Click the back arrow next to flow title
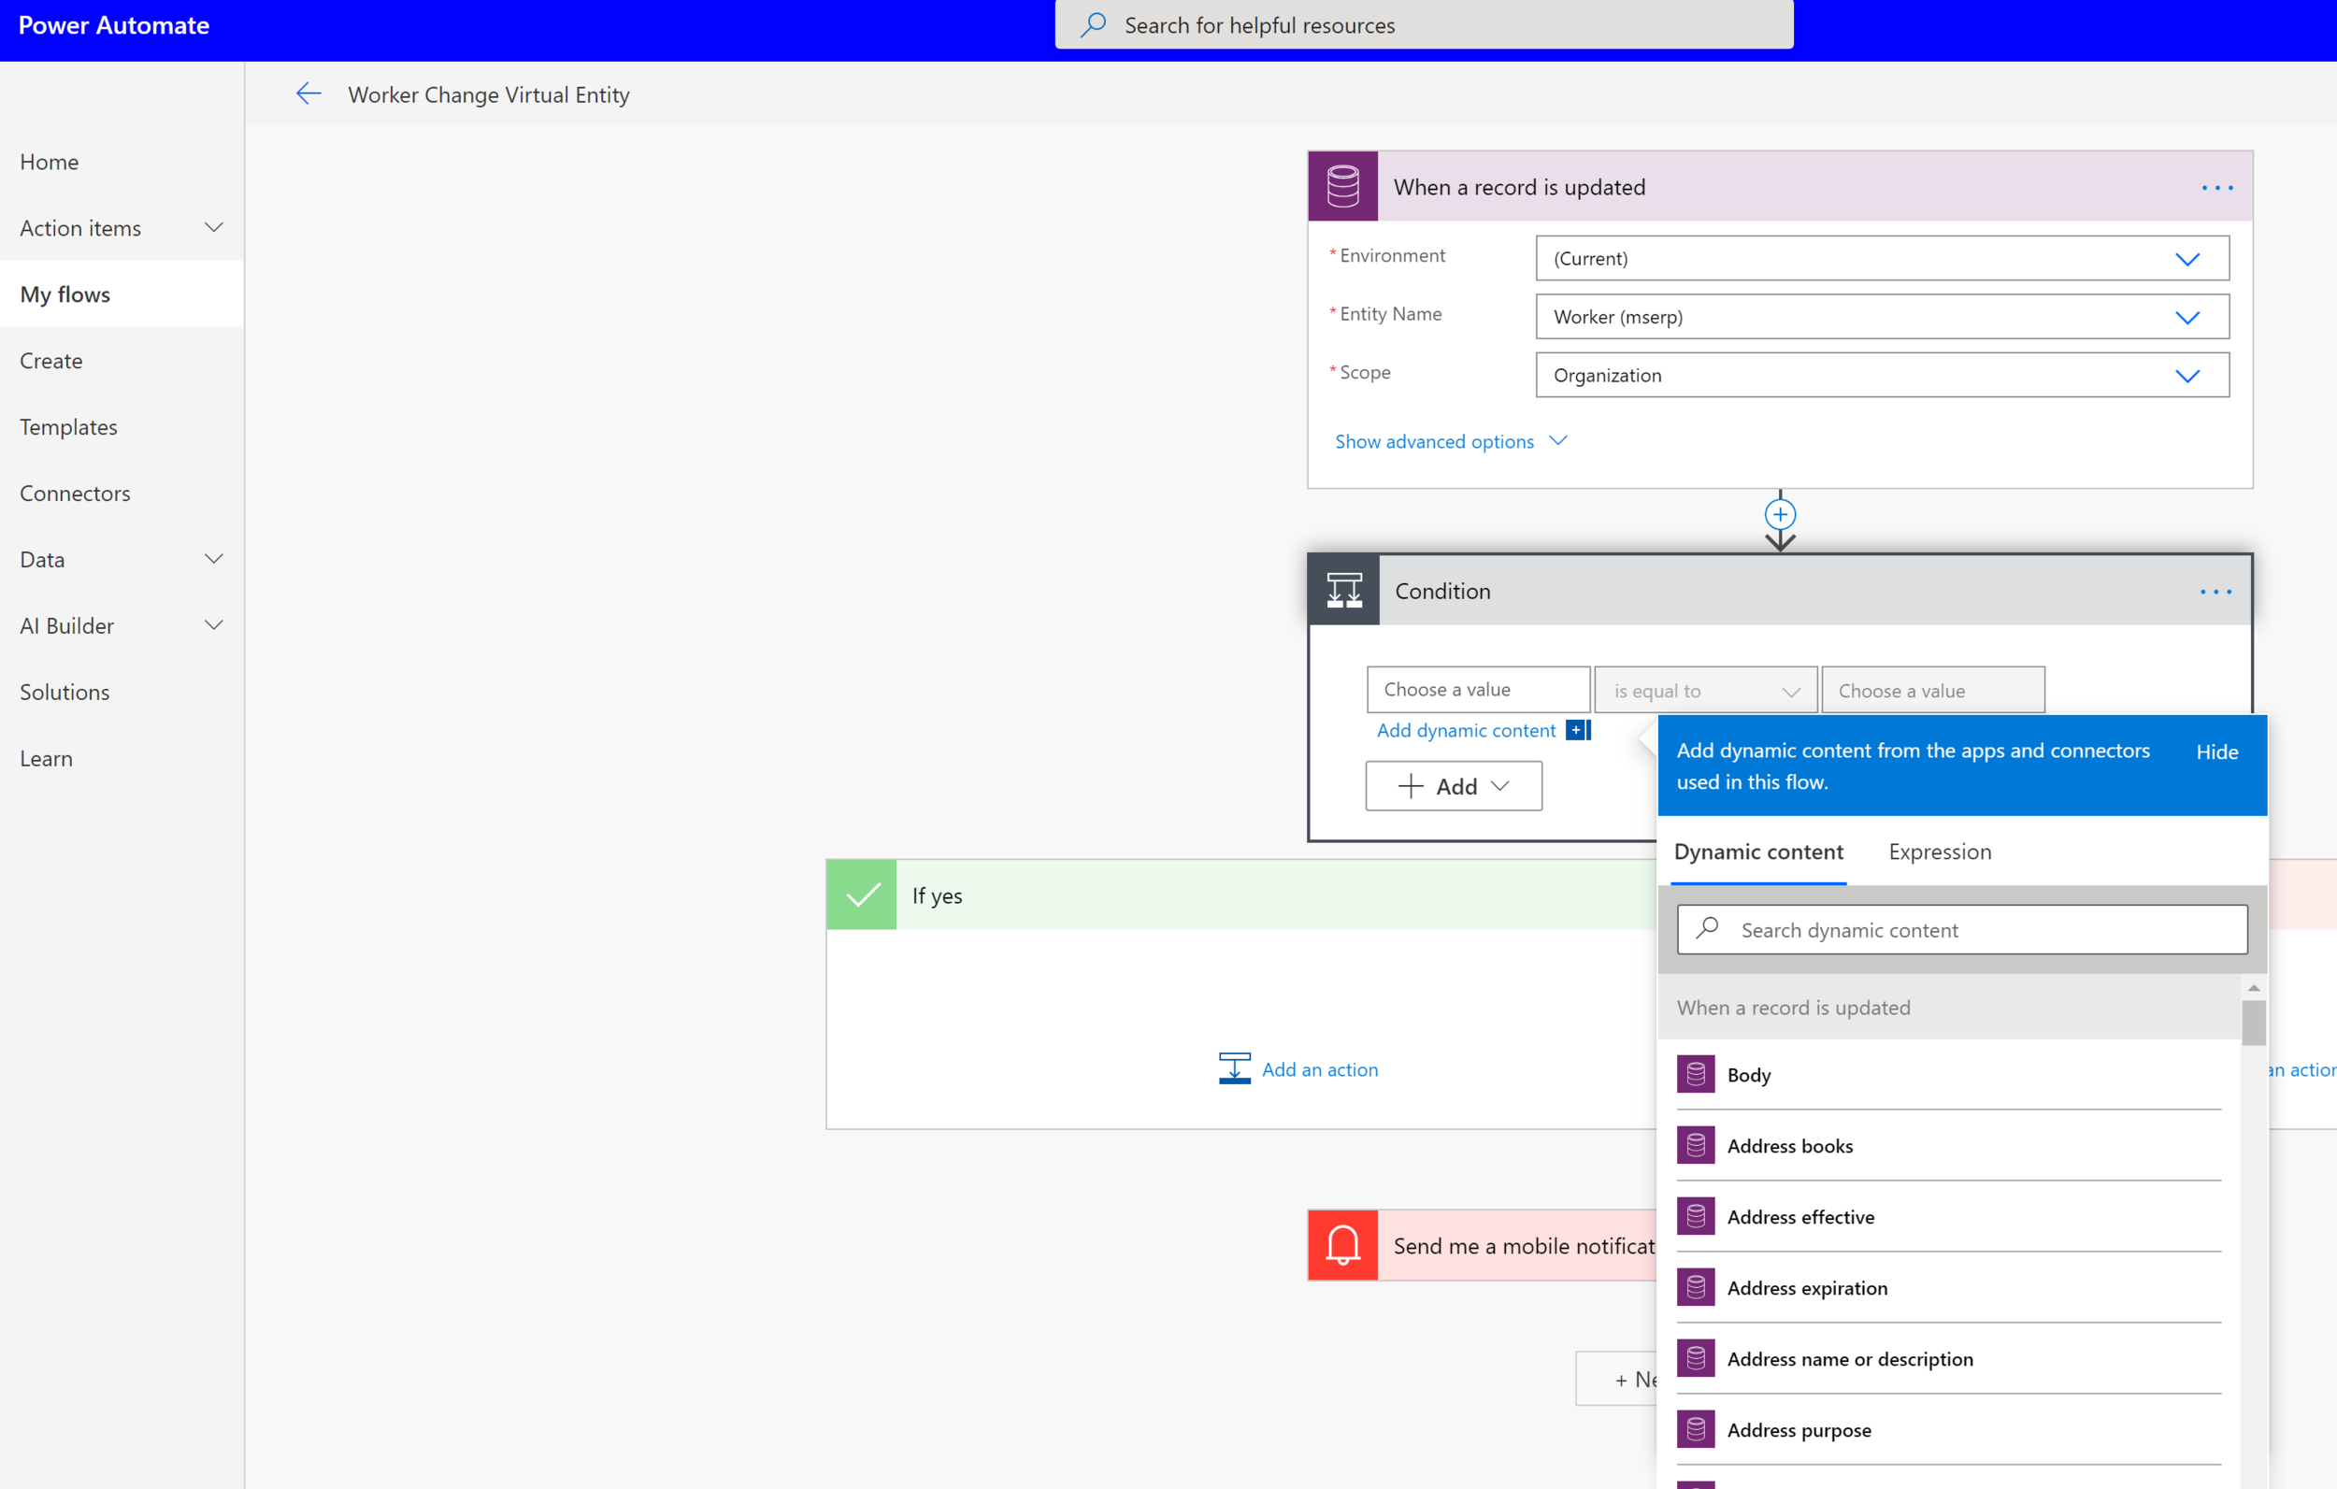The height and width of the screenshot is (1489, 2337). (x=308, y=94)
